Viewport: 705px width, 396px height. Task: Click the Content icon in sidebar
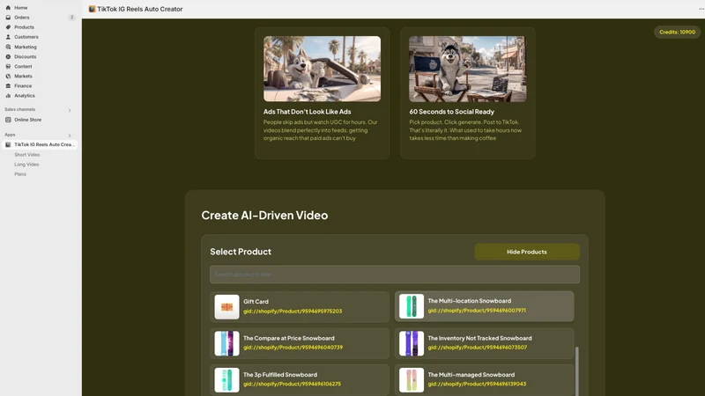pyautogui.click(x=8, y=67)
